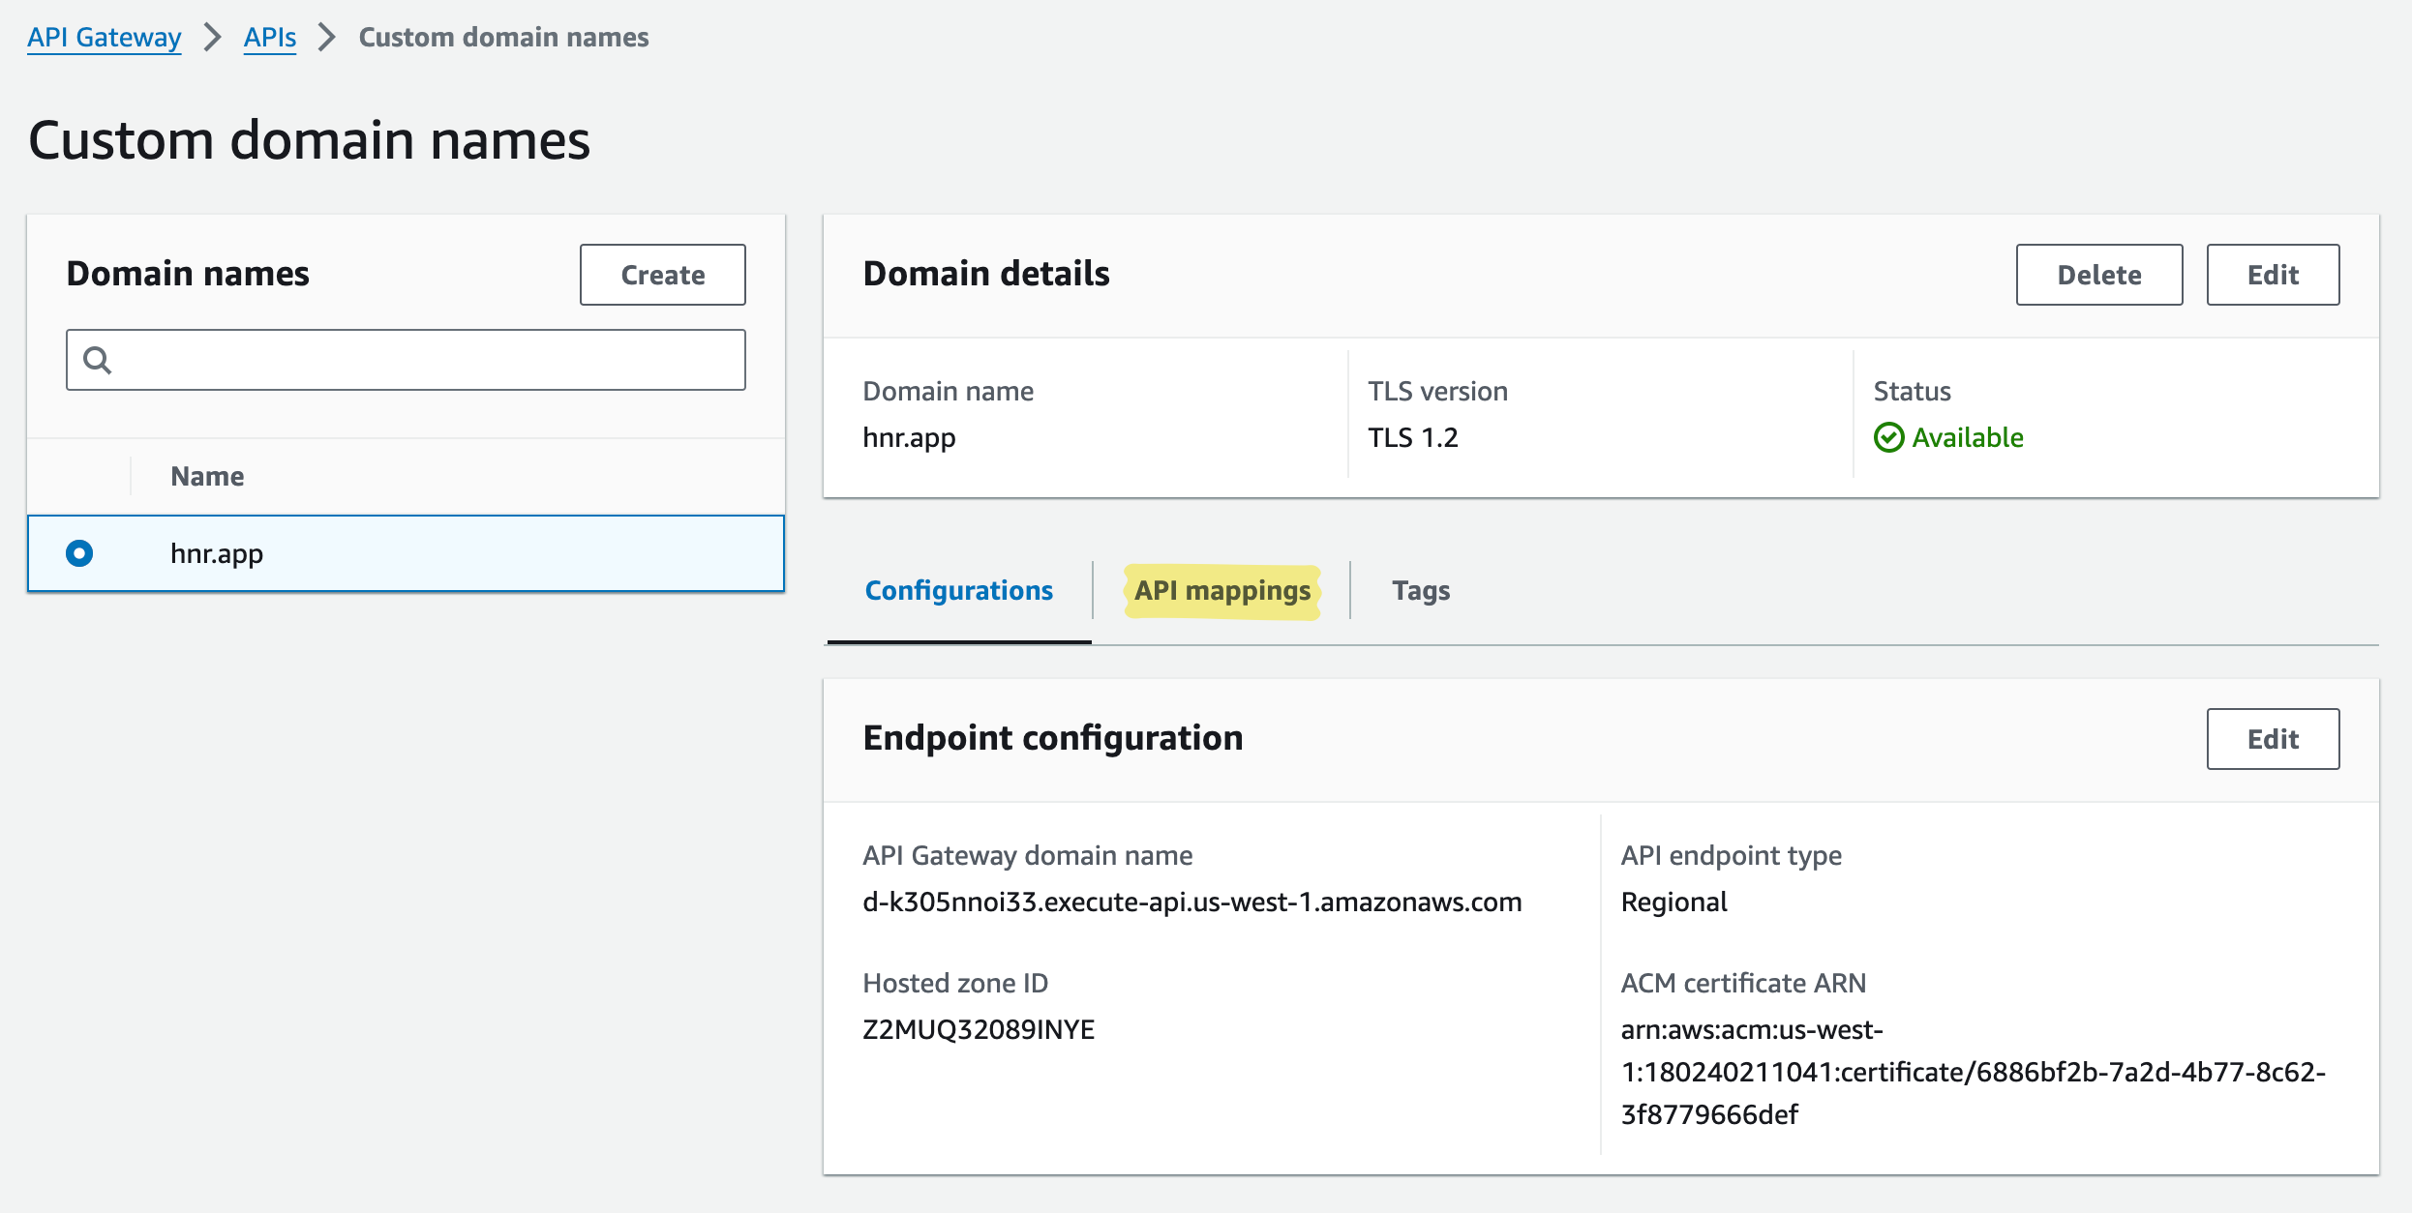Click the search magnifier icon in Domain names
This screenshot has height=1213, width=2412.
(98, 360)
